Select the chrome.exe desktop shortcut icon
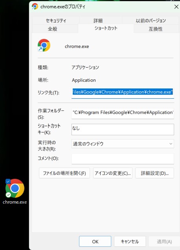The width and height of the screenshot is (180, 250). point(15,188)
